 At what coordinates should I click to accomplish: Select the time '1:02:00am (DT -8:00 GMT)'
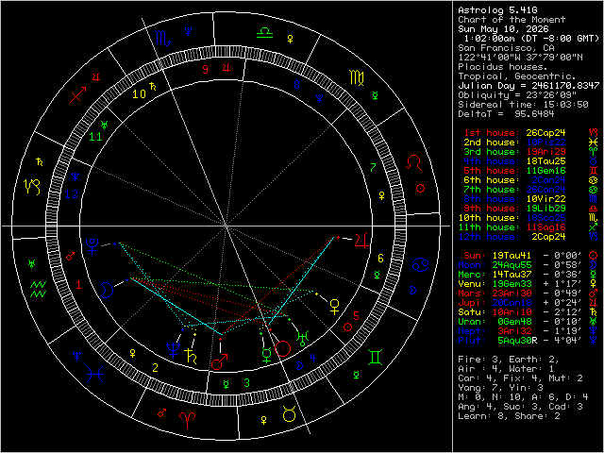(x=531, y=39)
